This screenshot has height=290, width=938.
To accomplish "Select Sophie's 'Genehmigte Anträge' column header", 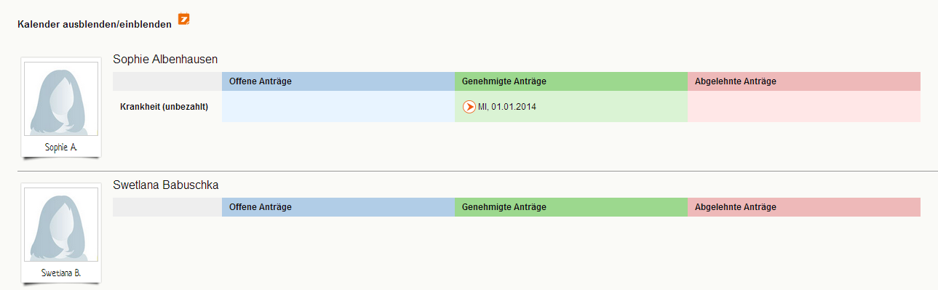I will [x=571, y=81].
